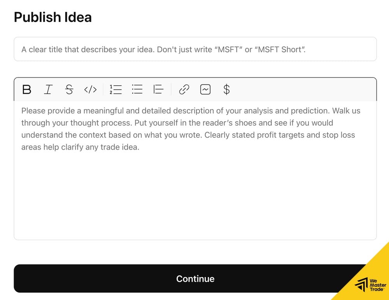Start a numbered list
Image resolution: width=389 pixels, height=300 pixels.
(116, 90)
